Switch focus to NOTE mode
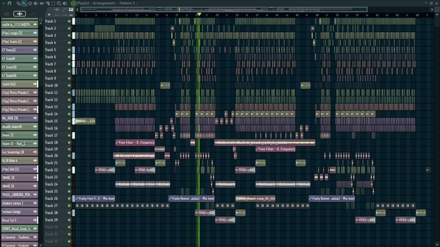Image resolution: width=440 pixels, height=247 pixels. tap(57, 15)
